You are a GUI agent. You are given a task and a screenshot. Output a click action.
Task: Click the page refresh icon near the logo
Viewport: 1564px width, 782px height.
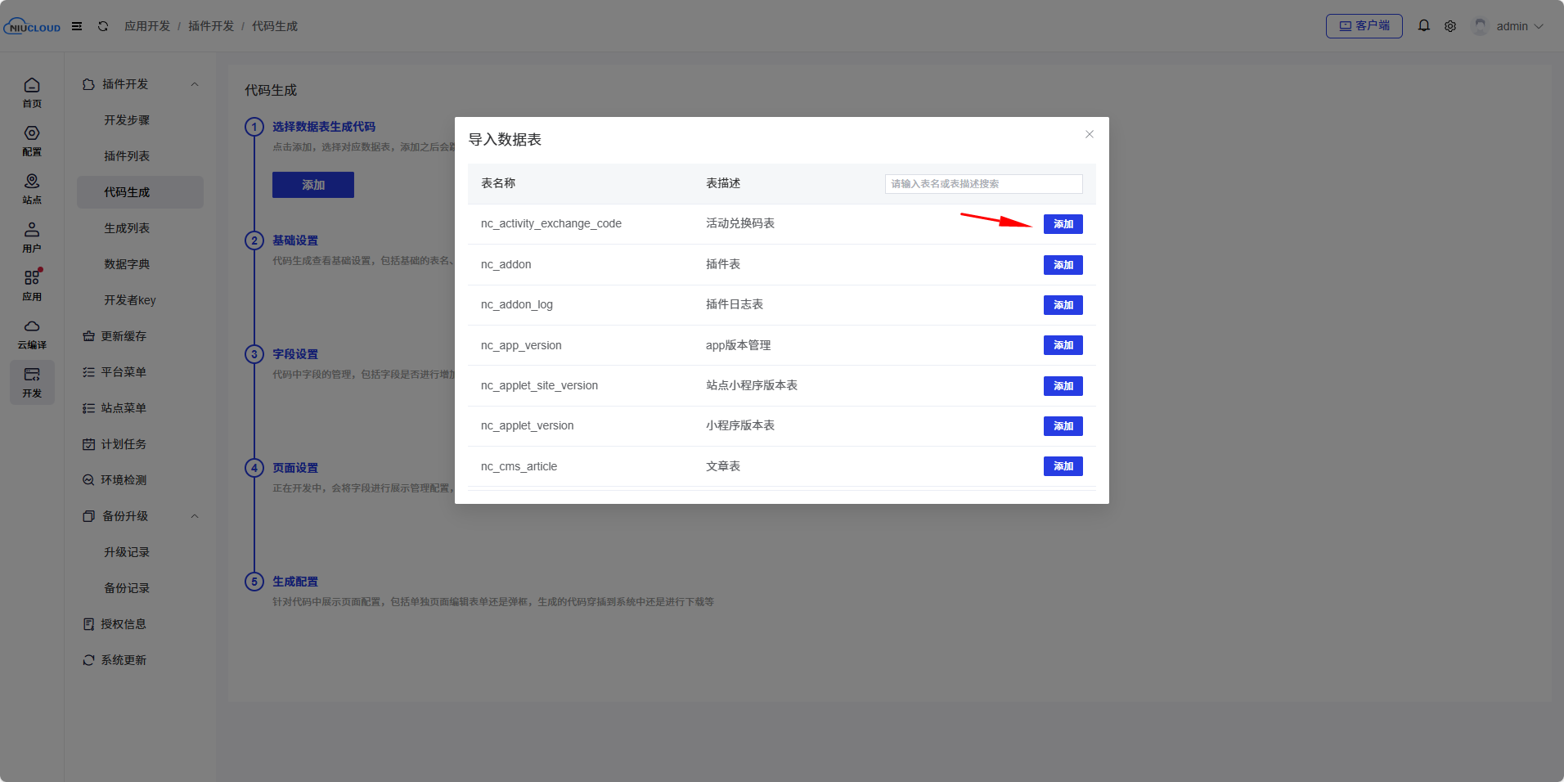click(103, 25)
